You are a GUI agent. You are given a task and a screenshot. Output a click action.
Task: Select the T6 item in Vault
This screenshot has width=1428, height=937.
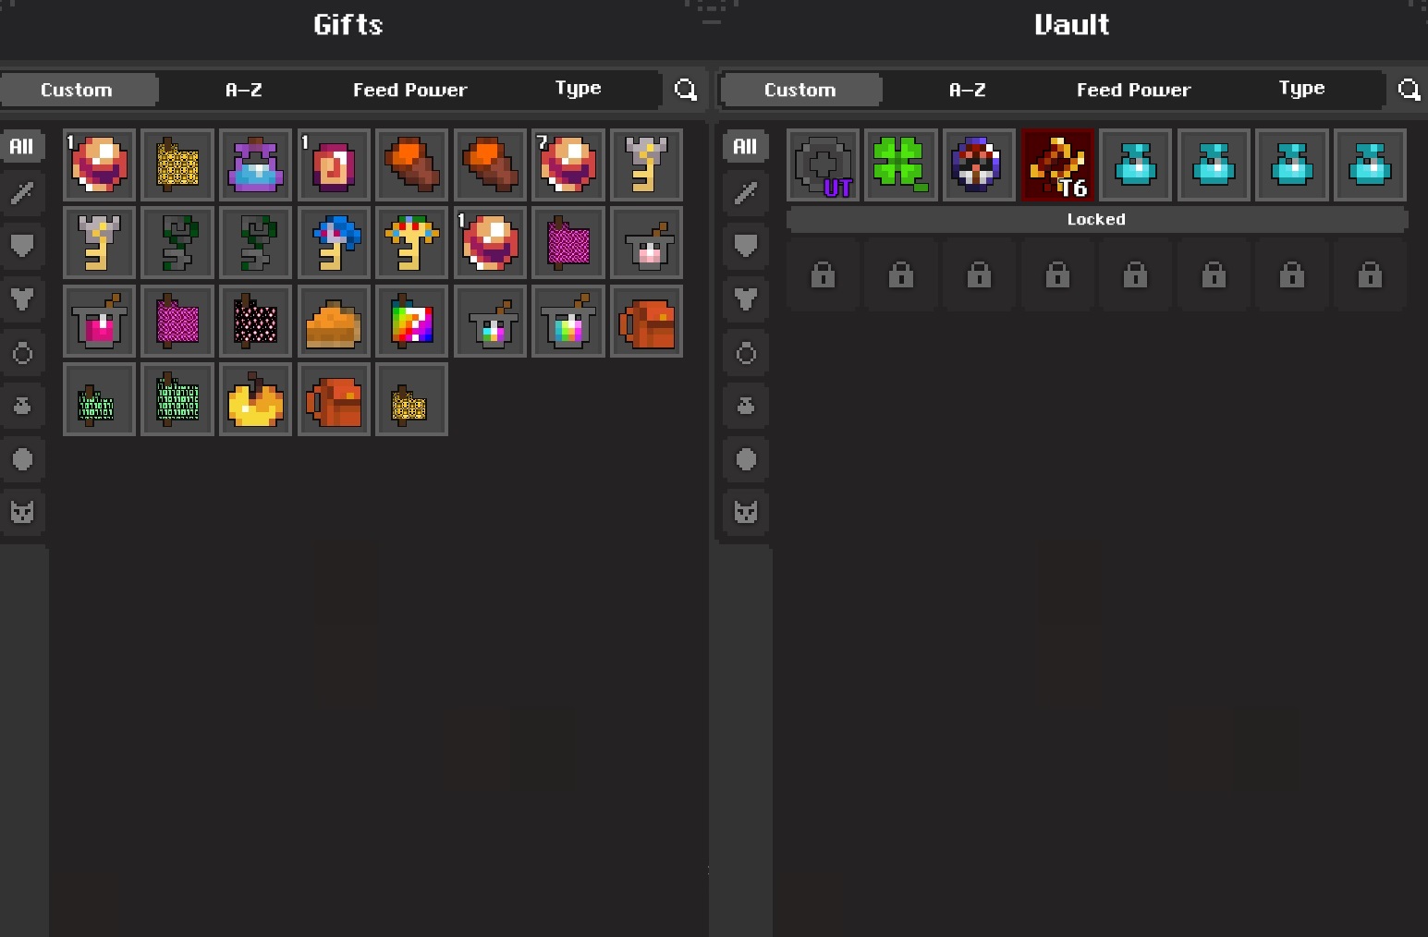pos(1057,164)
